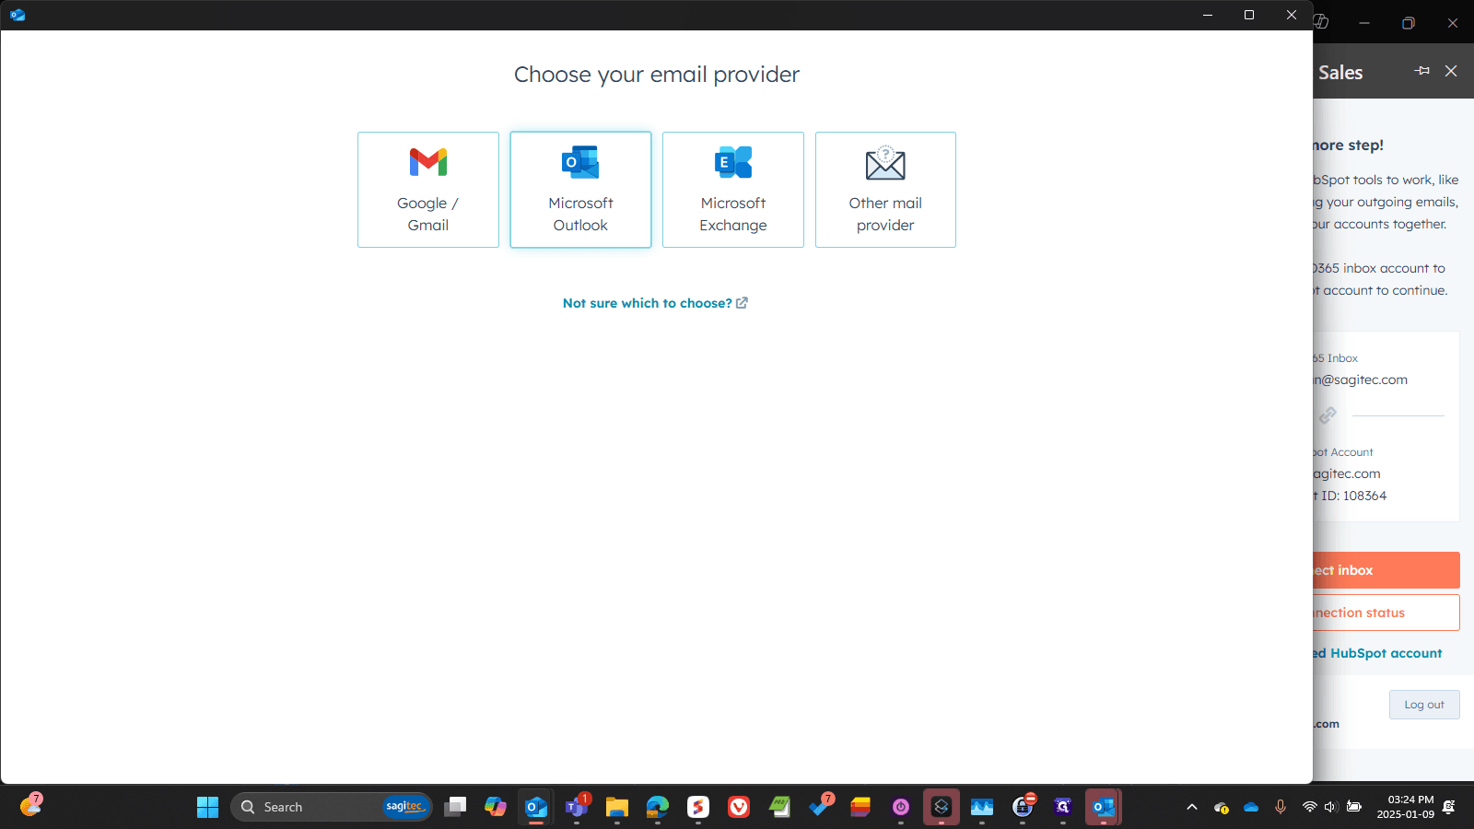1474x829 pixels.
Task: Choose the Google / Gmail provider card
Action: pos(428,190)
